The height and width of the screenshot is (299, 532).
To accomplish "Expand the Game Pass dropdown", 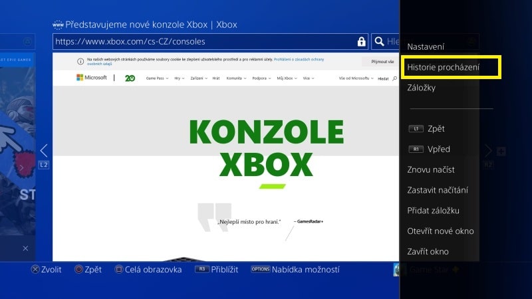I will 157,78.
